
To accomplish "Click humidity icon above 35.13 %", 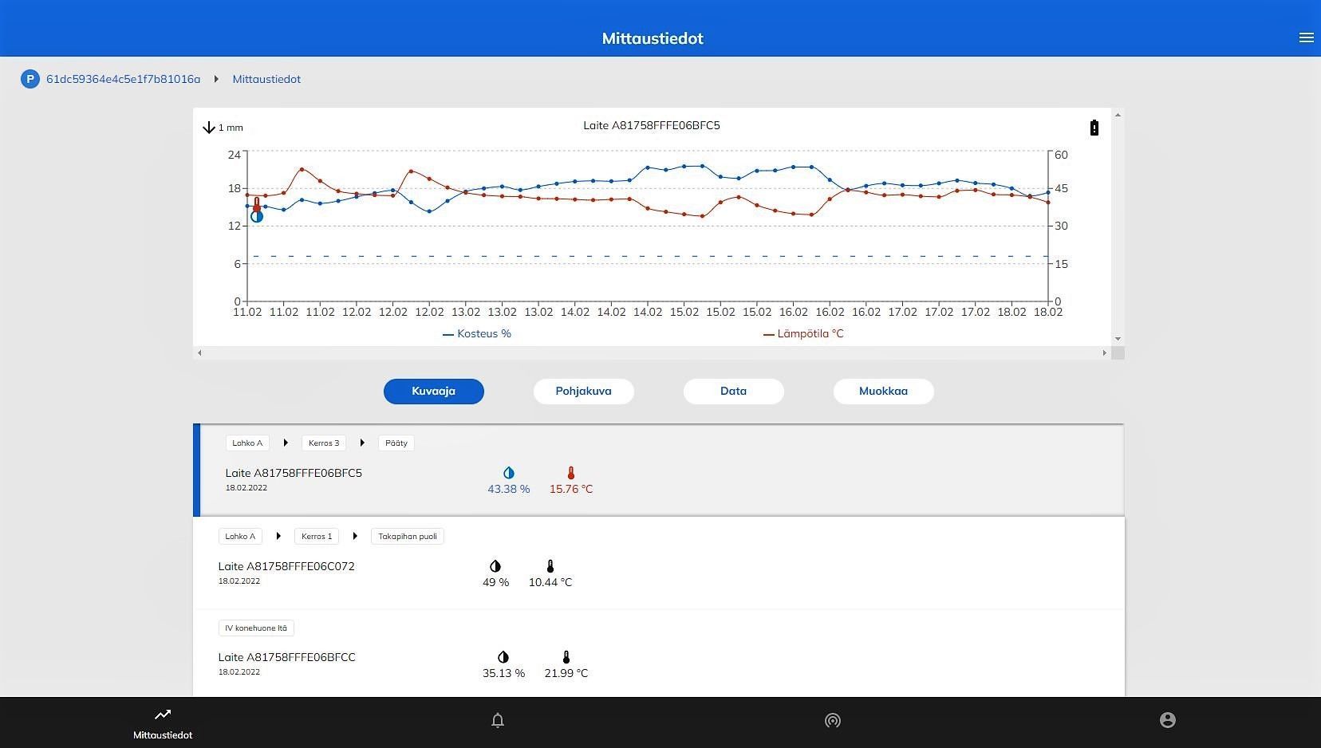I will (x=503, y=657).
